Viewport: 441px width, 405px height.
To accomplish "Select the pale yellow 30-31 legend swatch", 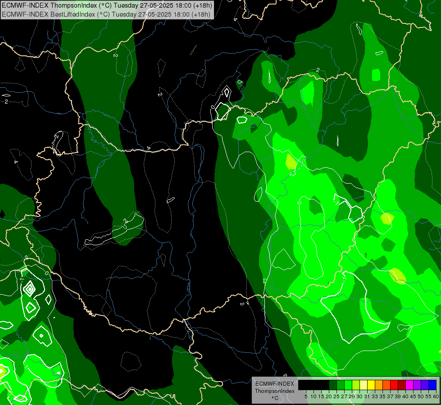I will coord(364,385).
